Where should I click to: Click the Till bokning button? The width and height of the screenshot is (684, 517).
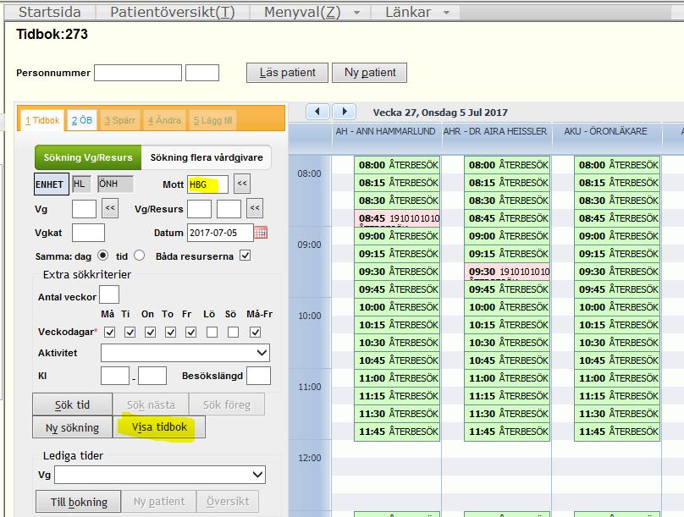pyautogui.click(x=79, y=502)
